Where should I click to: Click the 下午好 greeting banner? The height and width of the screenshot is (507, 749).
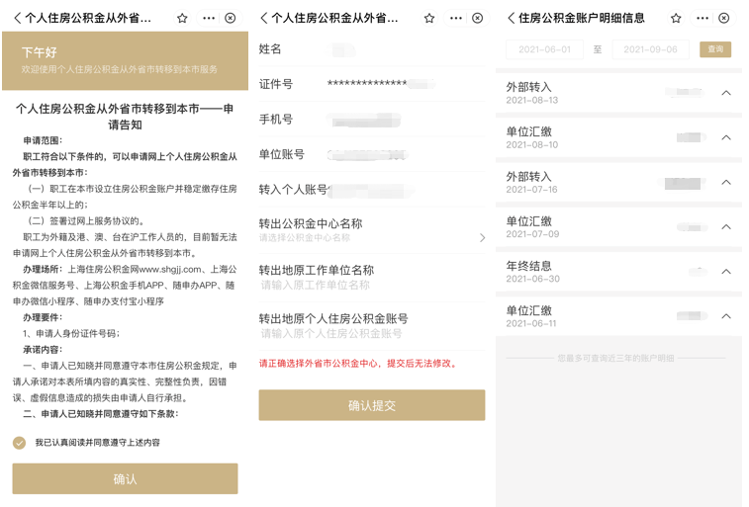pyautogui.click(x=125, y=60)
